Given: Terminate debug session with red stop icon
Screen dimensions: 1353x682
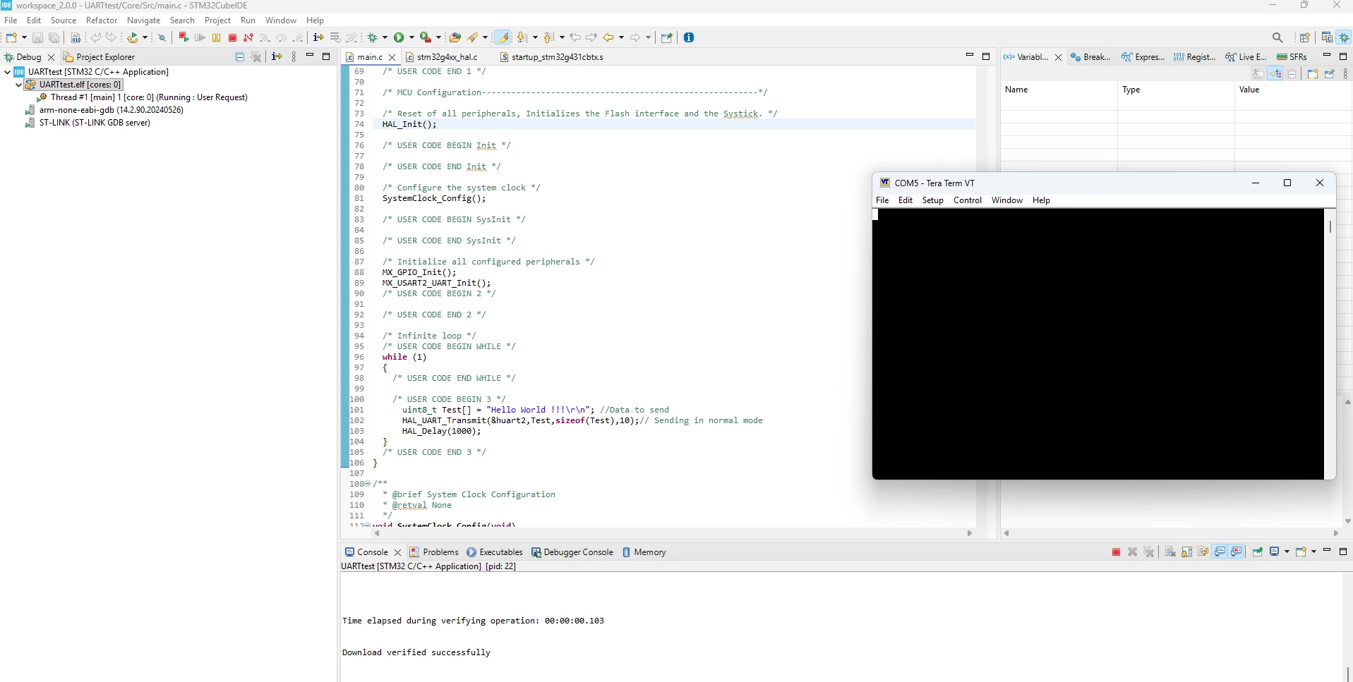Looking at the screenshot, I should 232,37.
